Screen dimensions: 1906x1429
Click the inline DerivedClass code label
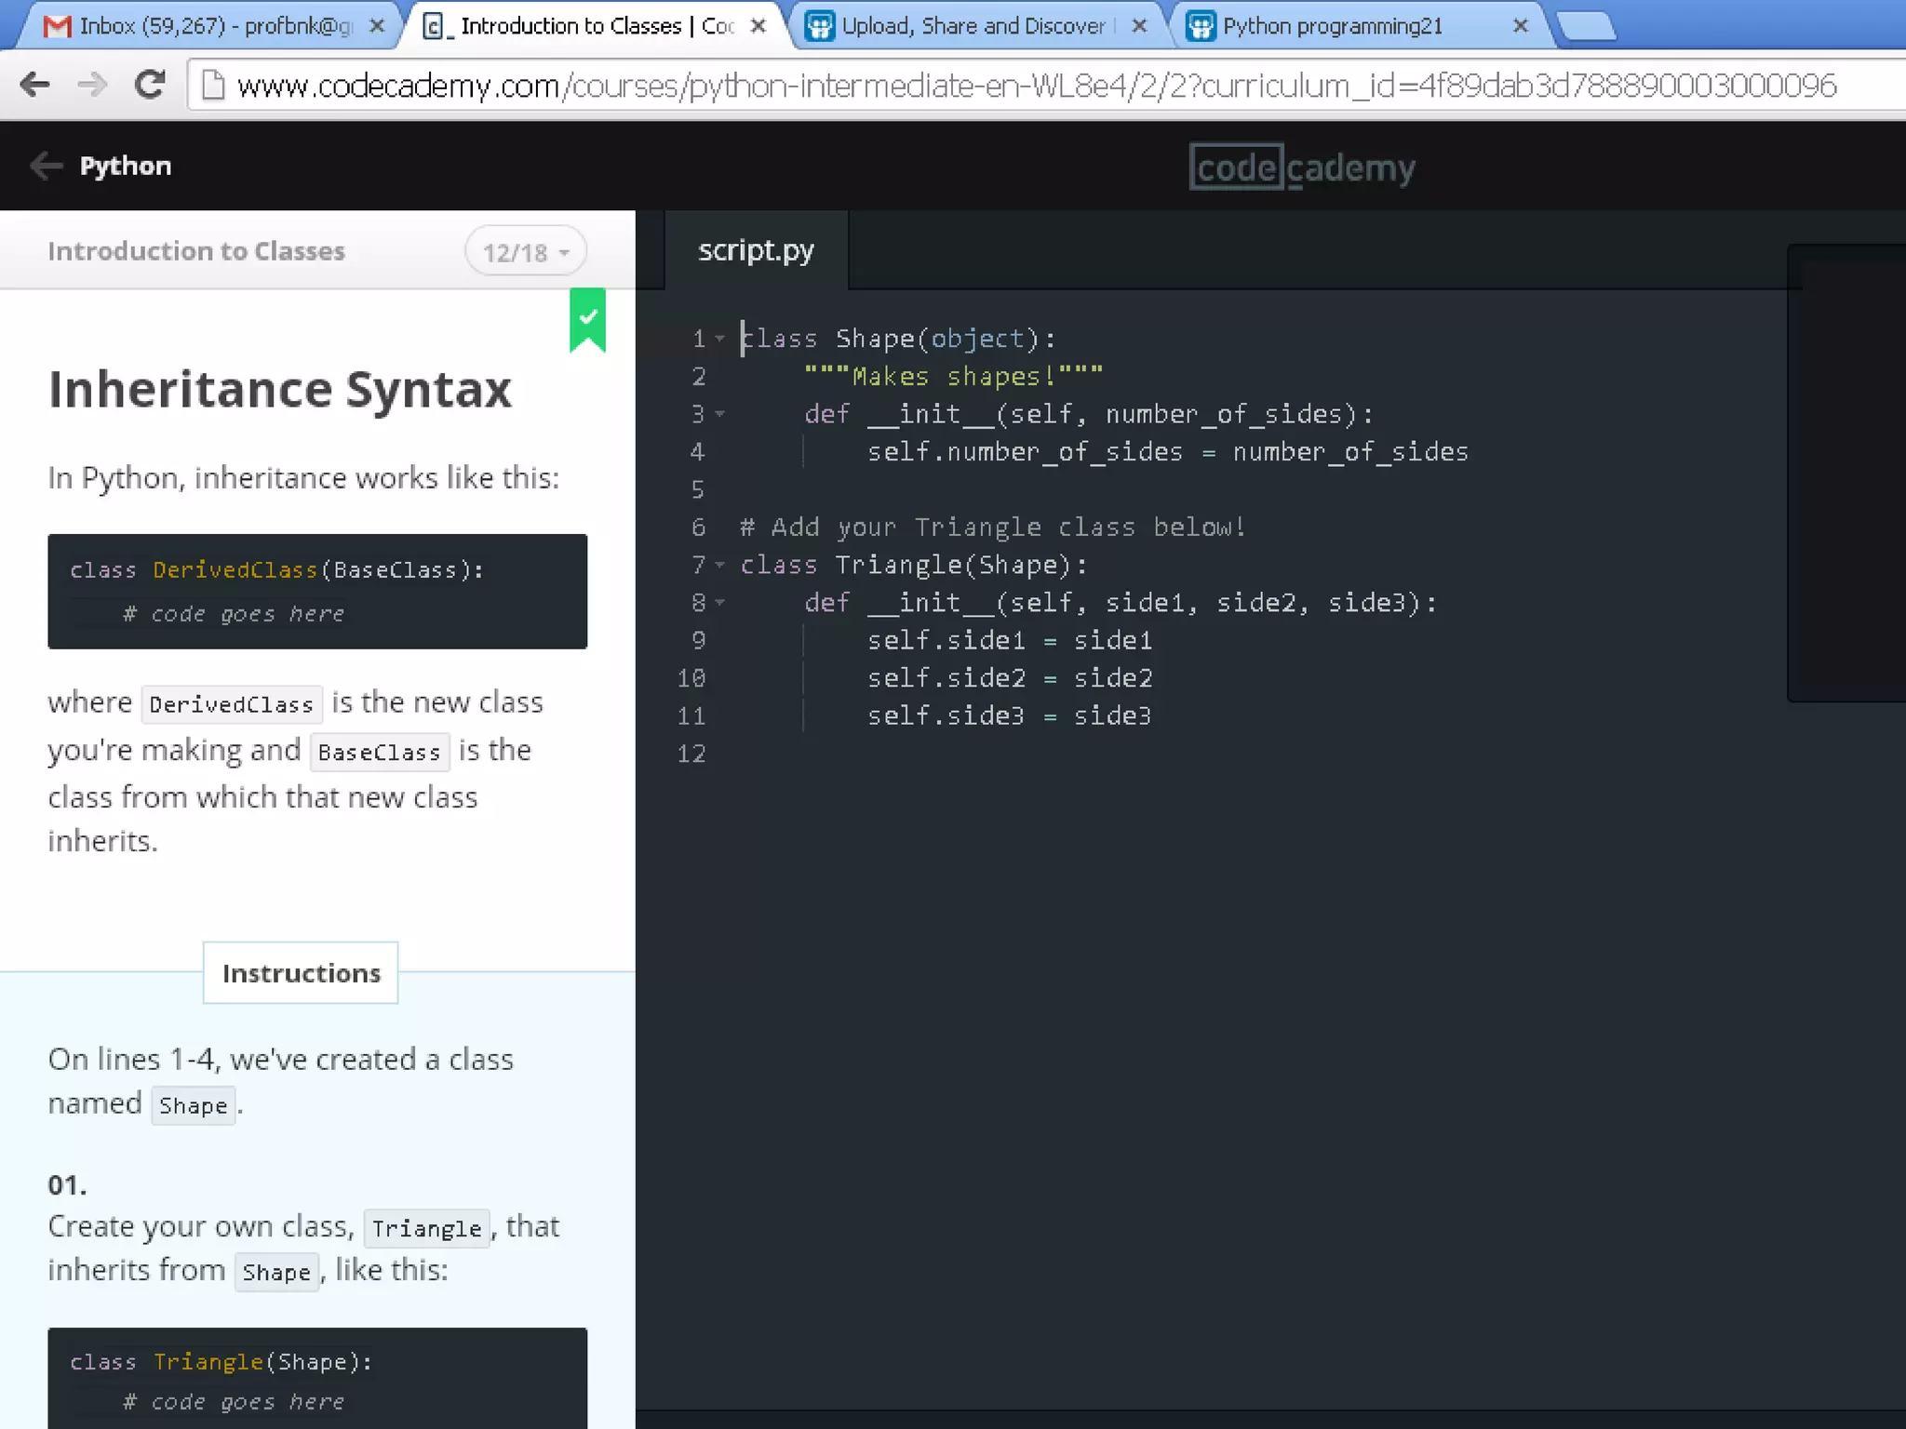(232, 704)
